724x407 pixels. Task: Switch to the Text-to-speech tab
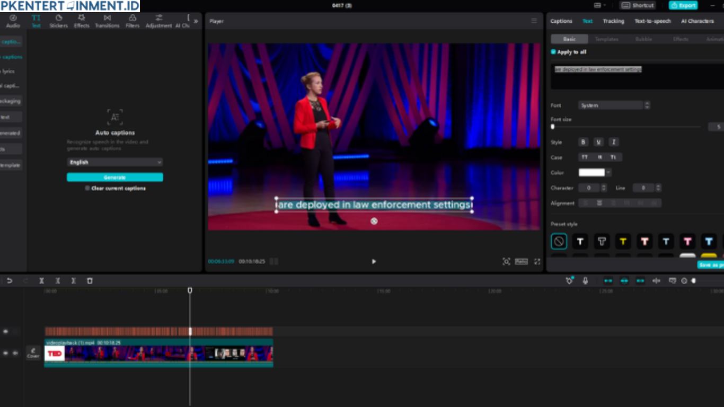pyautogui.click(x=652, y=21)
